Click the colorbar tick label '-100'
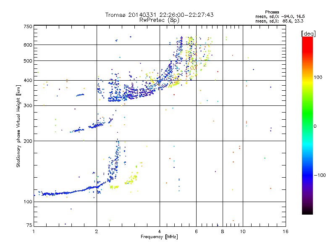This screenshot has width=336, height=252. [320, 175]
